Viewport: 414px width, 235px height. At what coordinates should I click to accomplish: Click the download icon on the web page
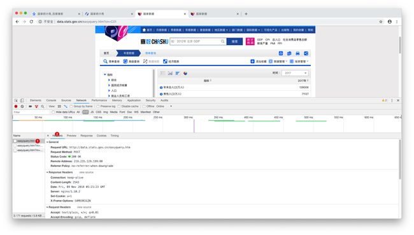(x=281, y=53)
